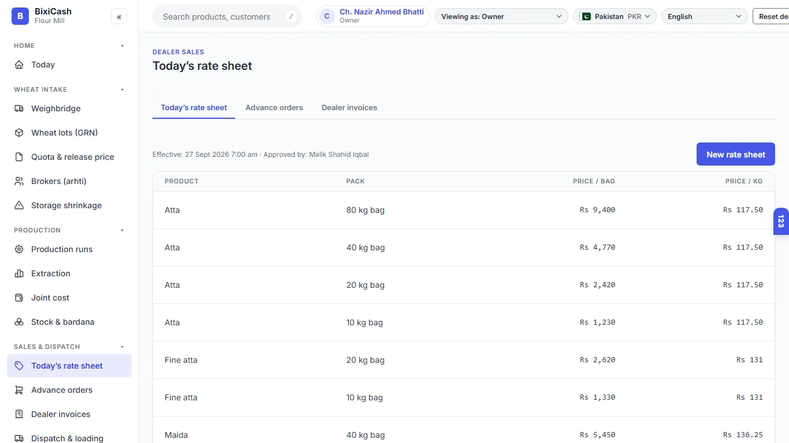Click the Rs 136.25 price per kg
Image resolution: width=789 pixels, height=443 pixels.
point(743,435)
